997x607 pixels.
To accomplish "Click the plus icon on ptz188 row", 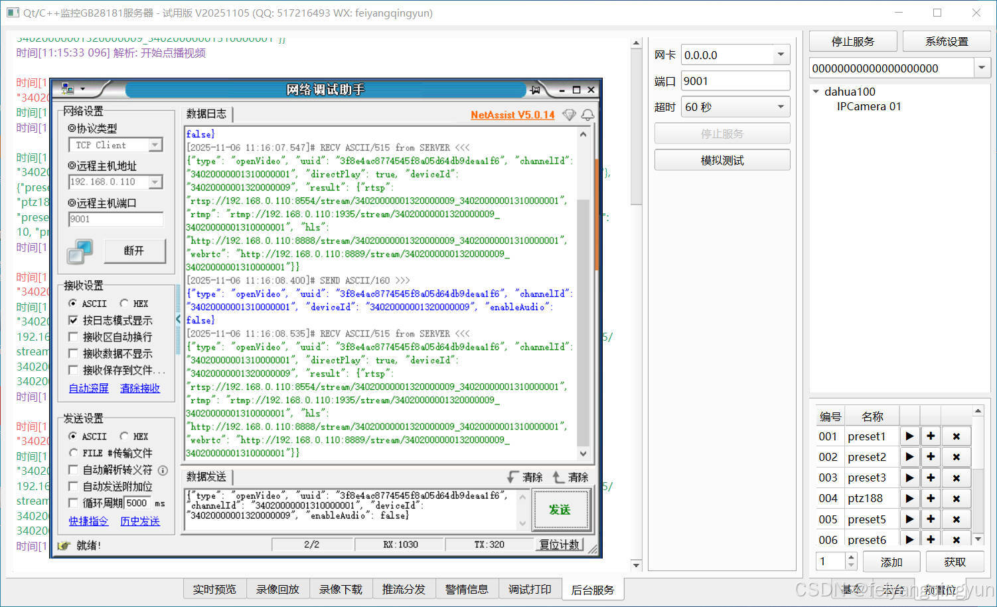I will (x=931, y=498).
